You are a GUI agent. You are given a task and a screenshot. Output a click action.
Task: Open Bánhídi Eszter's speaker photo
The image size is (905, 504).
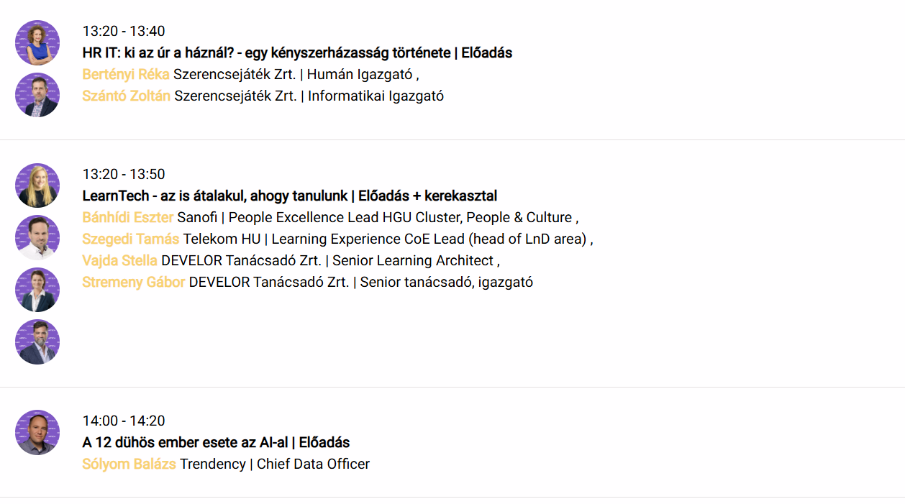[x=37, y=185]
